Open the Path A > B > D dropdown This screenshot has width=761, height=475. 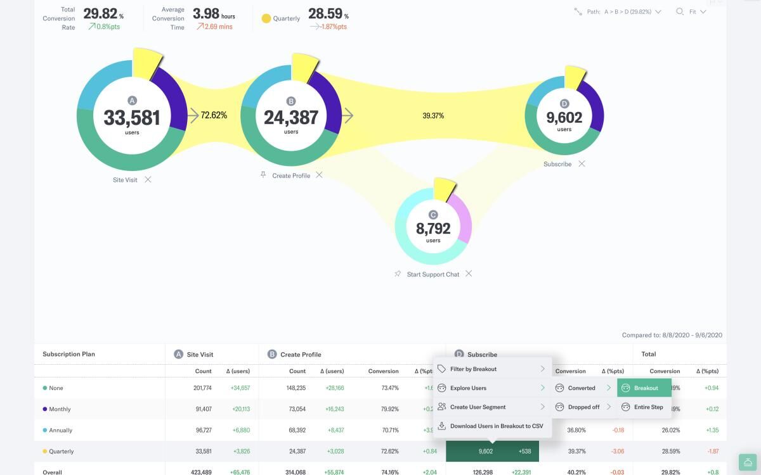[658, 11]
